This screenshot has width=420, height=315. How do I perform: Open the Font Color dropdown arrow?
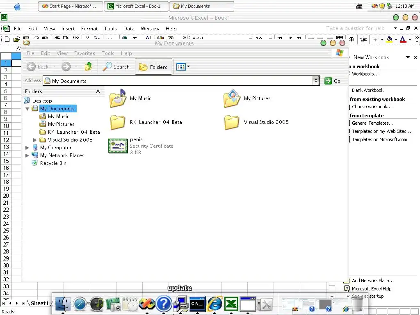point(410,40)
